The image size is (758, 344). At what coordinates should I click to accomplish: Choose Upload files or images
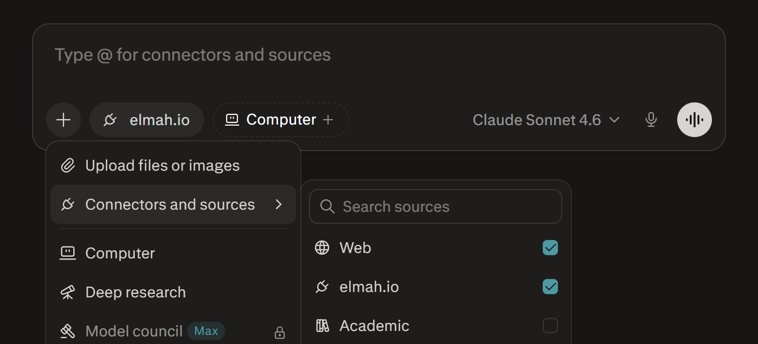(x=162, y=166)
